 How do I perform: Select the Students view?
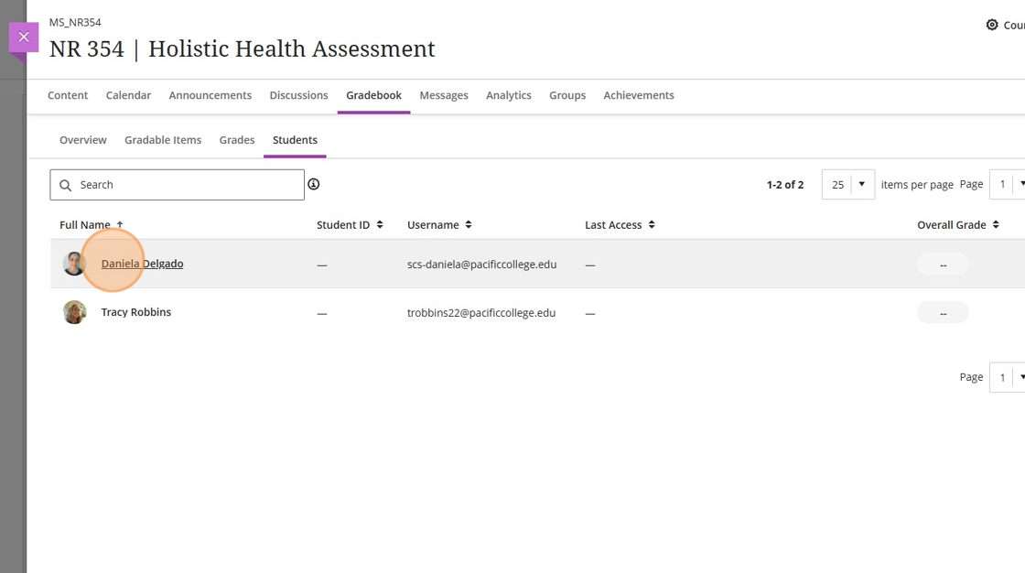point(295,140)
